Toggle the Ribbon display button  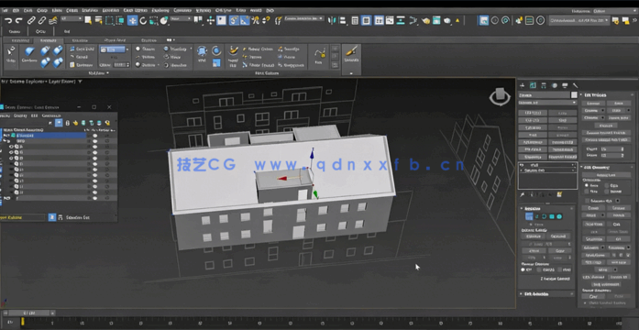(x=380, y=20)
